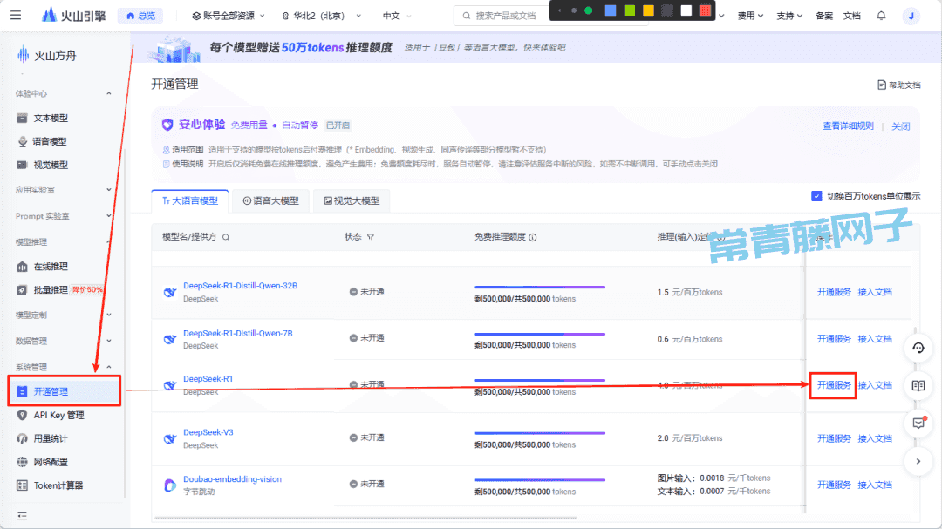
Task: Click the 火山引擎 logo
Action: click(x=73, y=15)
